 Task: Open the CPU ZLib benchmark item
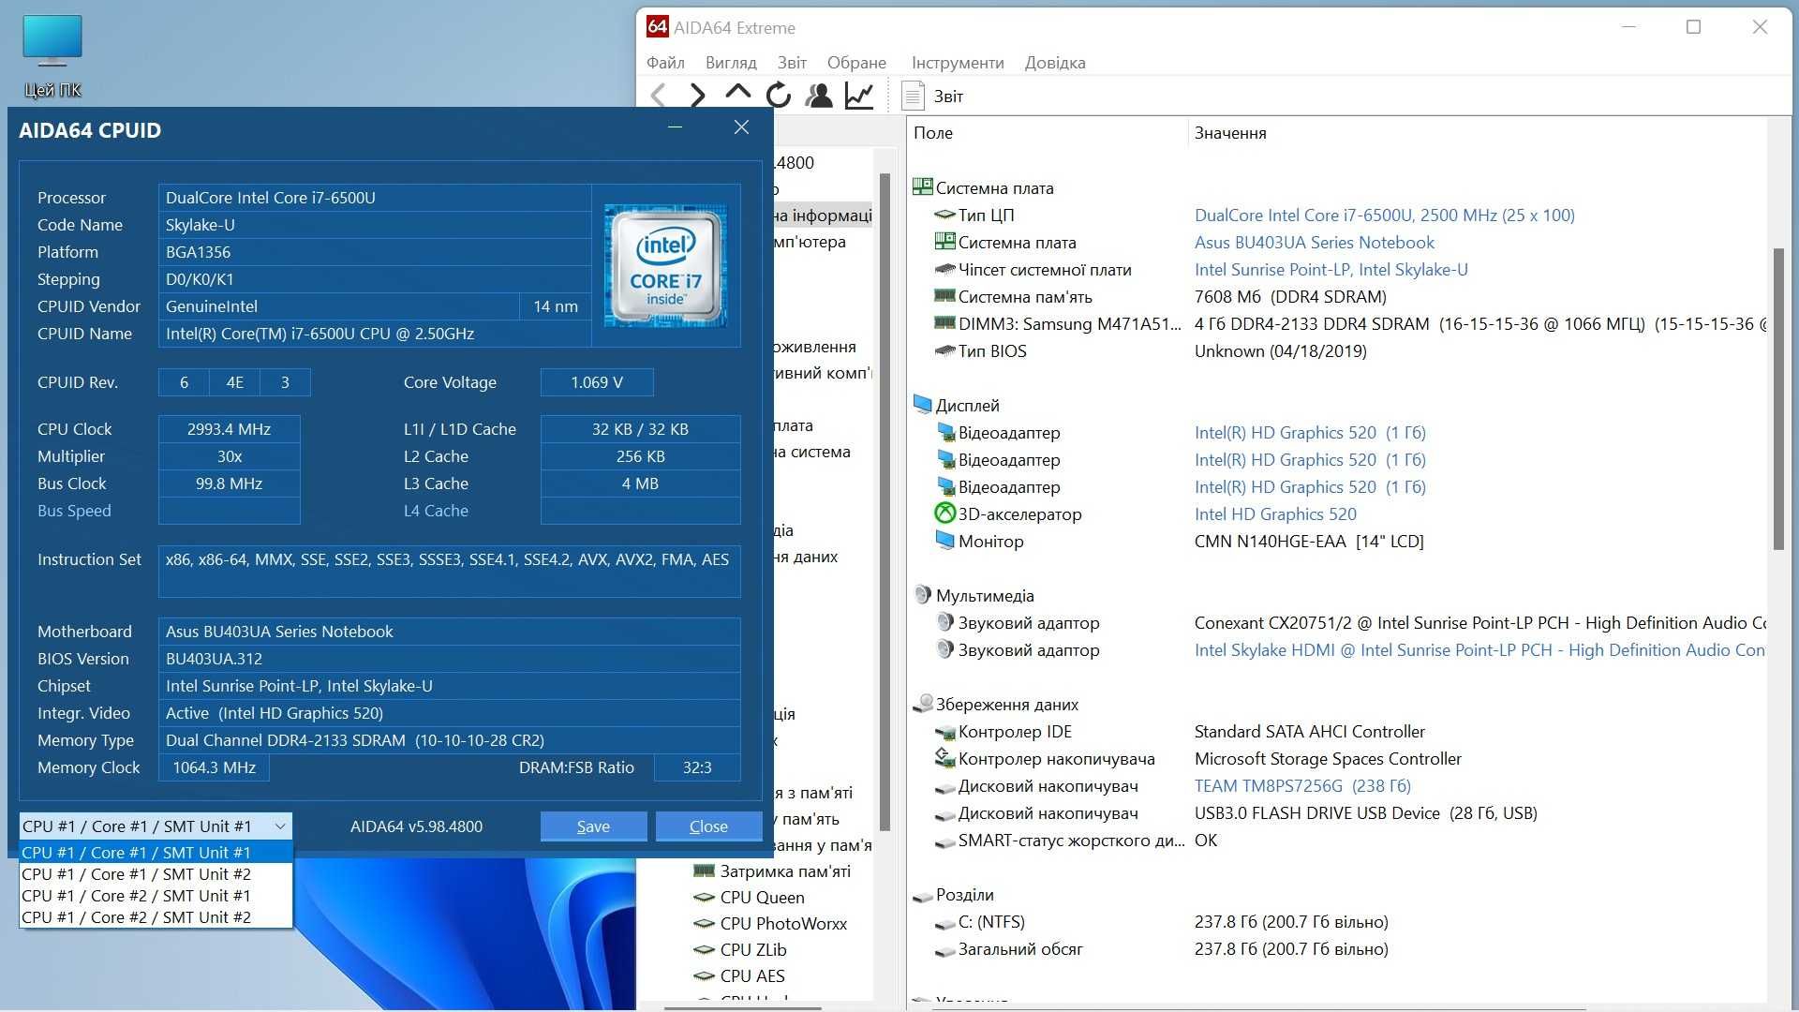(x=739, y=949)
